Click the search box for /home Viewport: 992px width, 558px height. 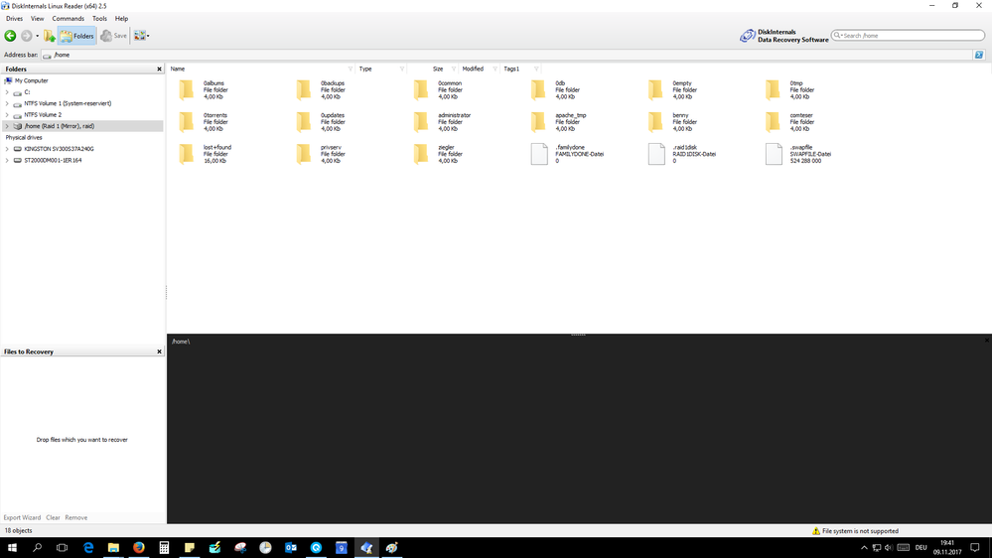pyautogui.click(x=909, y=36)
